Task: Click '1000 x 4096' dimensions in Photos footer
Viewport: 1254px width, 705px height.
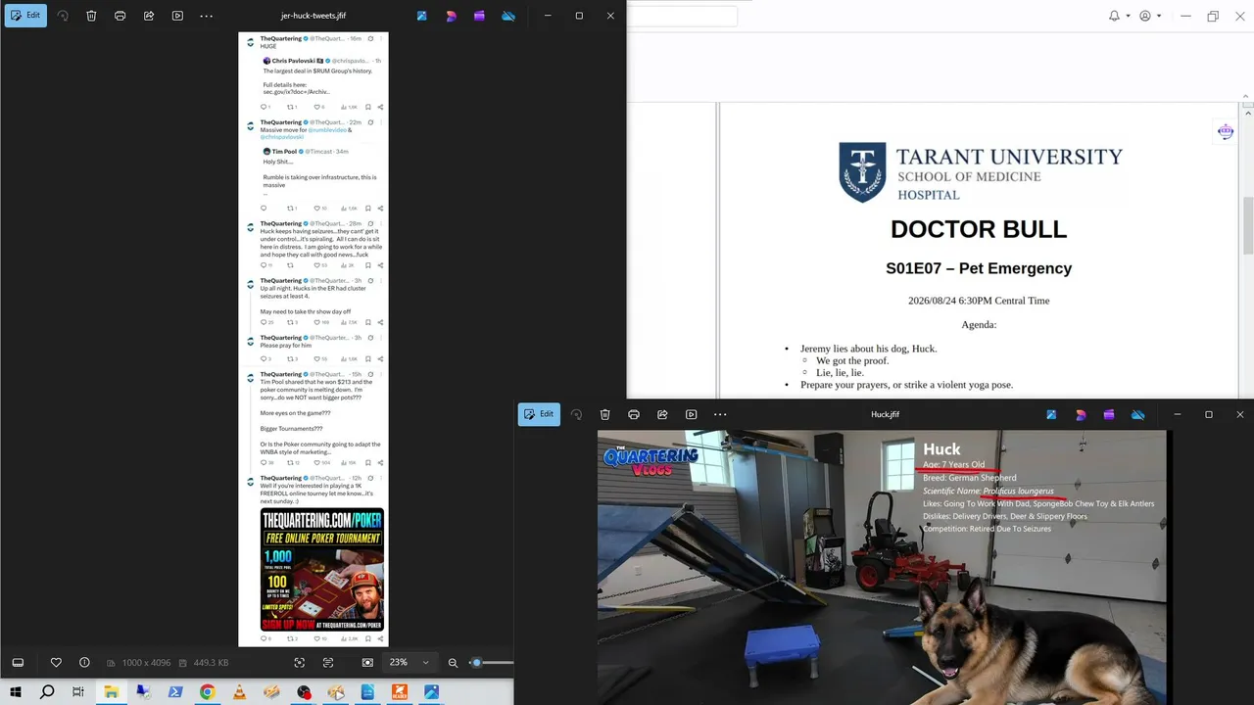Action: [146, 663]
